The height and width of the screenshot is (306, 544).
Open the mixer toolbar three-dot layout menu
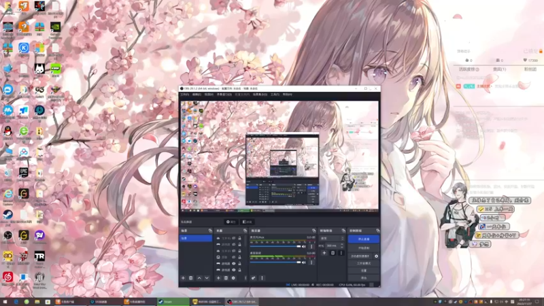[x=262, y=278]
